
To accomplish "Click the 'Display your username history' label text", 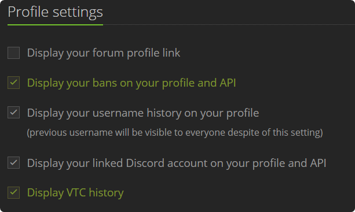I will click(x=143, y=113).
